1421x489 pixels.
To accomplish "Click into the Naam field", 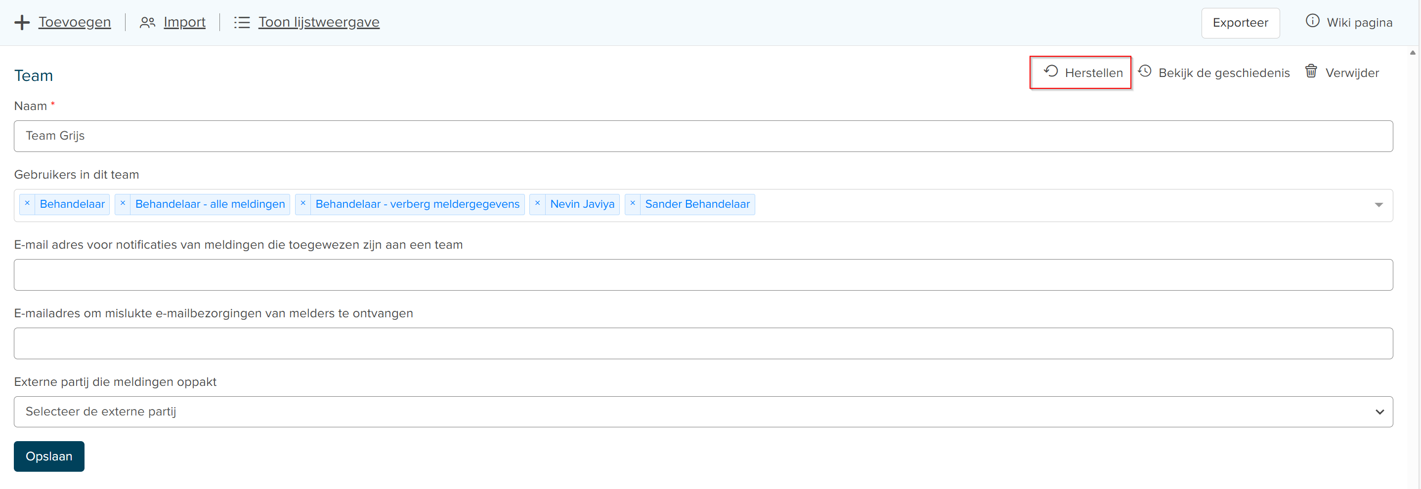I will 703,136.
